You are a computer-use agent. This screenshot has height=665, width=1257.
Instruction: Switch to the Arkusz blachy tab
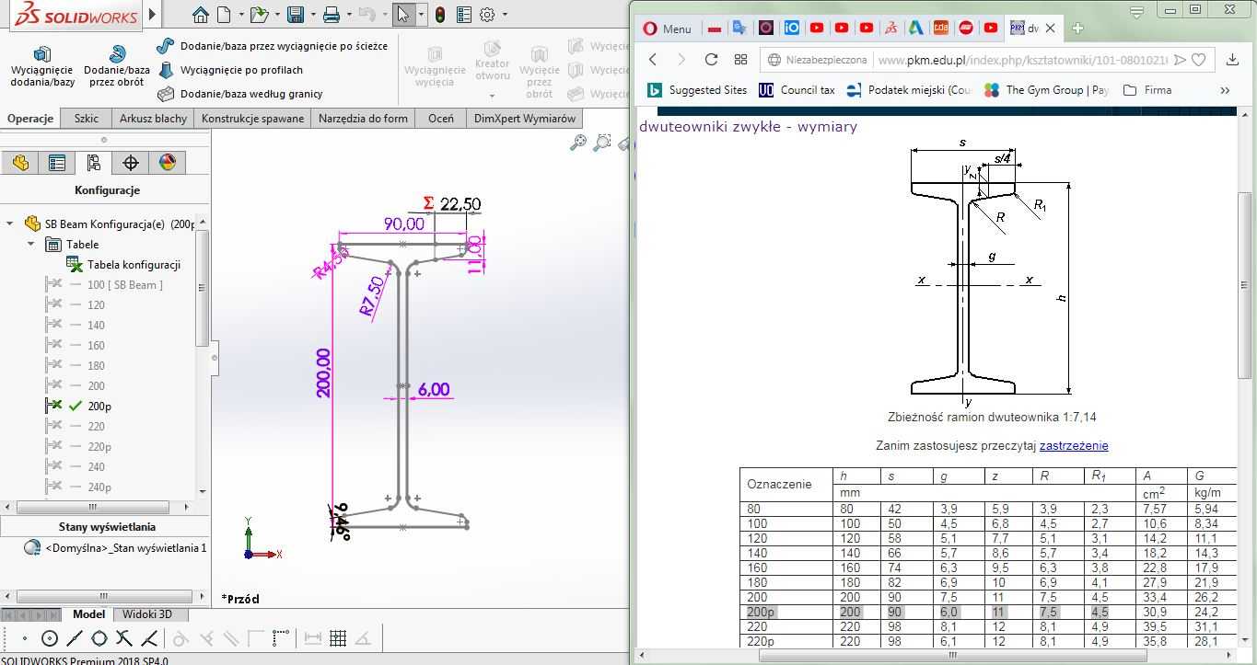coord(153,119)
